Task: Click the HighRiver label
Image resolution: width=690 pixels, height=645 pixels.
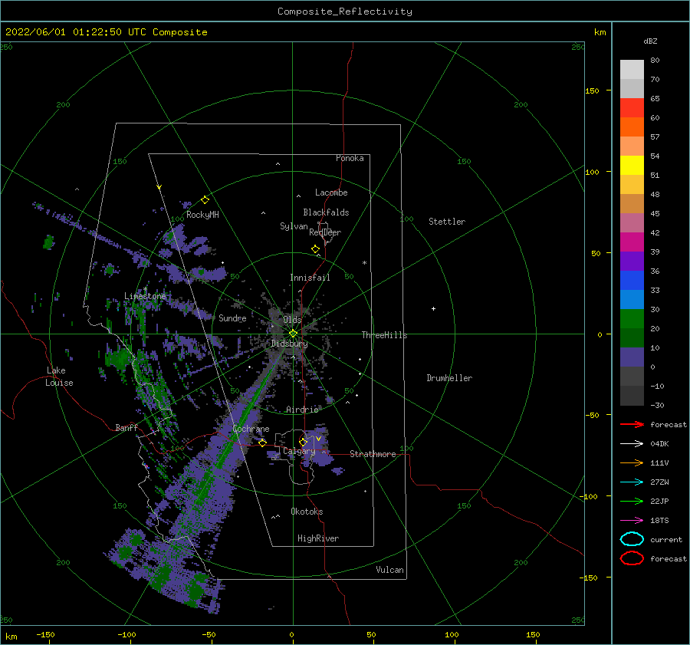Action: [x=318, y=538]
